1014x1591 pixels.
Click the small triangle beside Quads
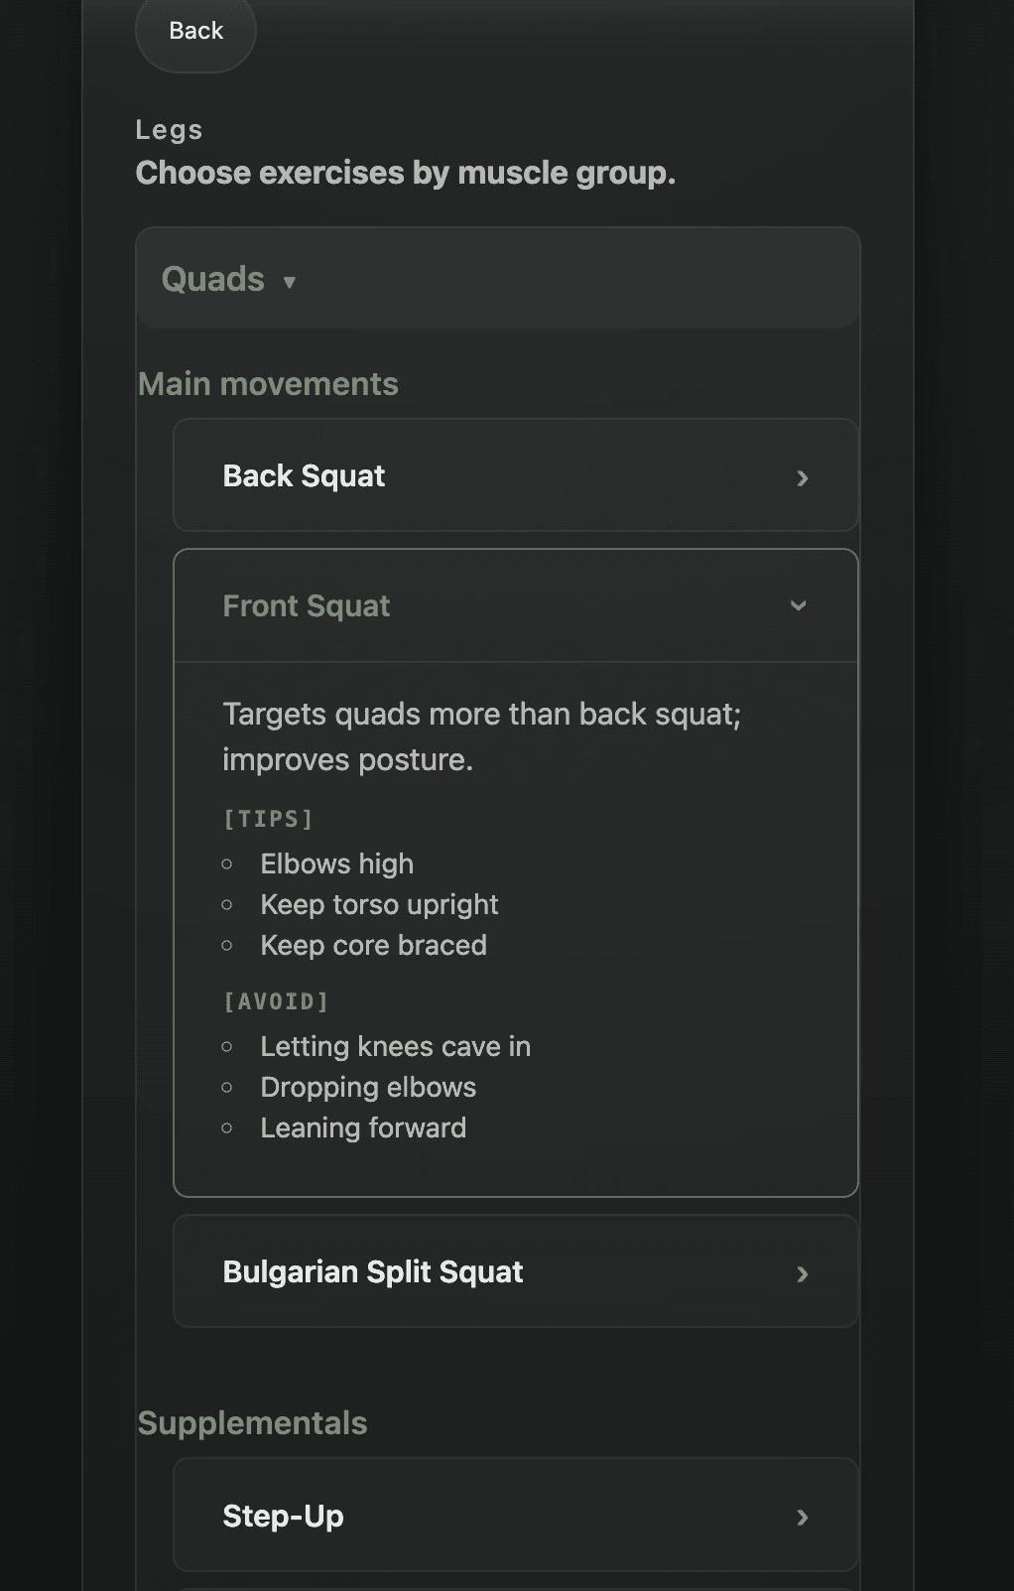[x=289, y=282]
